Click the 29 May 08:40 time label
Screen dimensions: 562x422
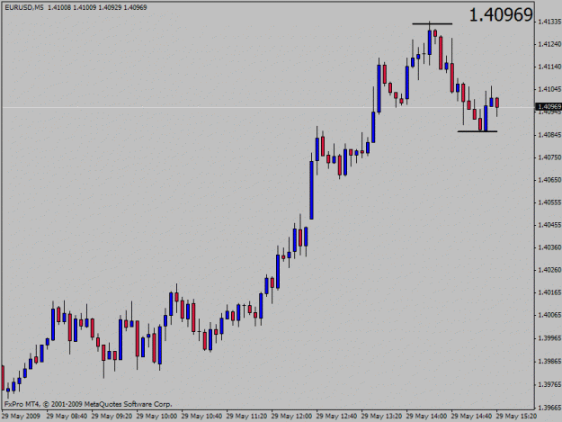click(67, 417)
